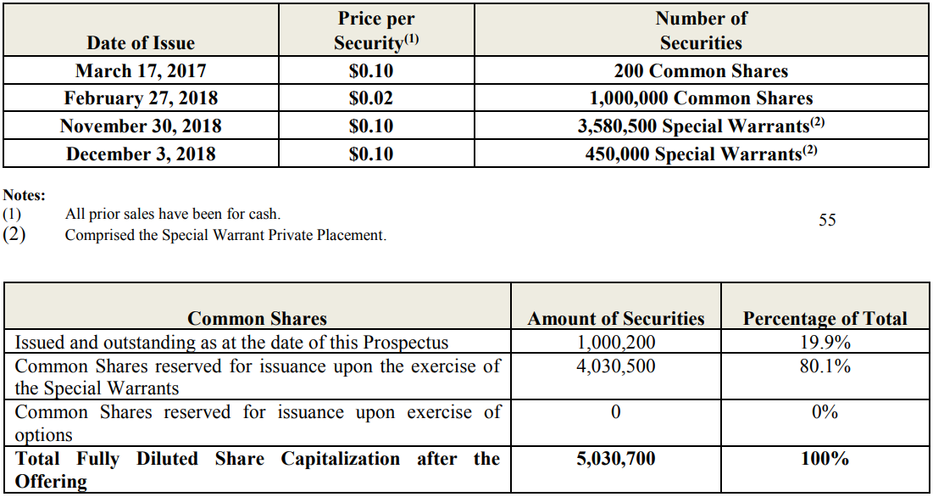
Task: Click the "450,000 Special Warrants" cell
Action: click(701, 154)
